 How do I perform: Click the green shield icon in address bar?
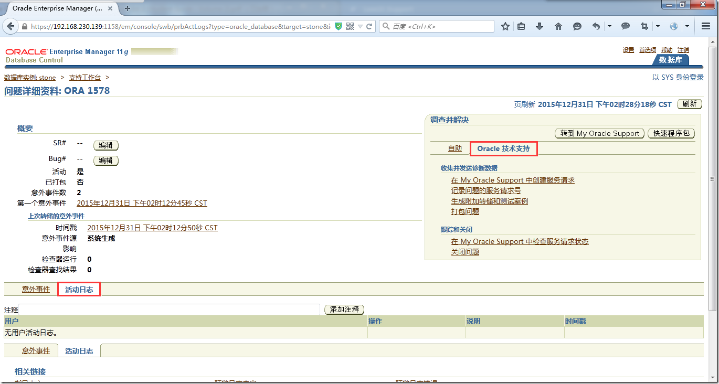[339, 26]
